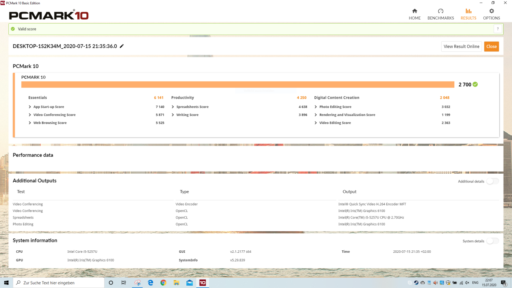
Task: Click the PCMark 10 taskbar icon
Action: 202,283
